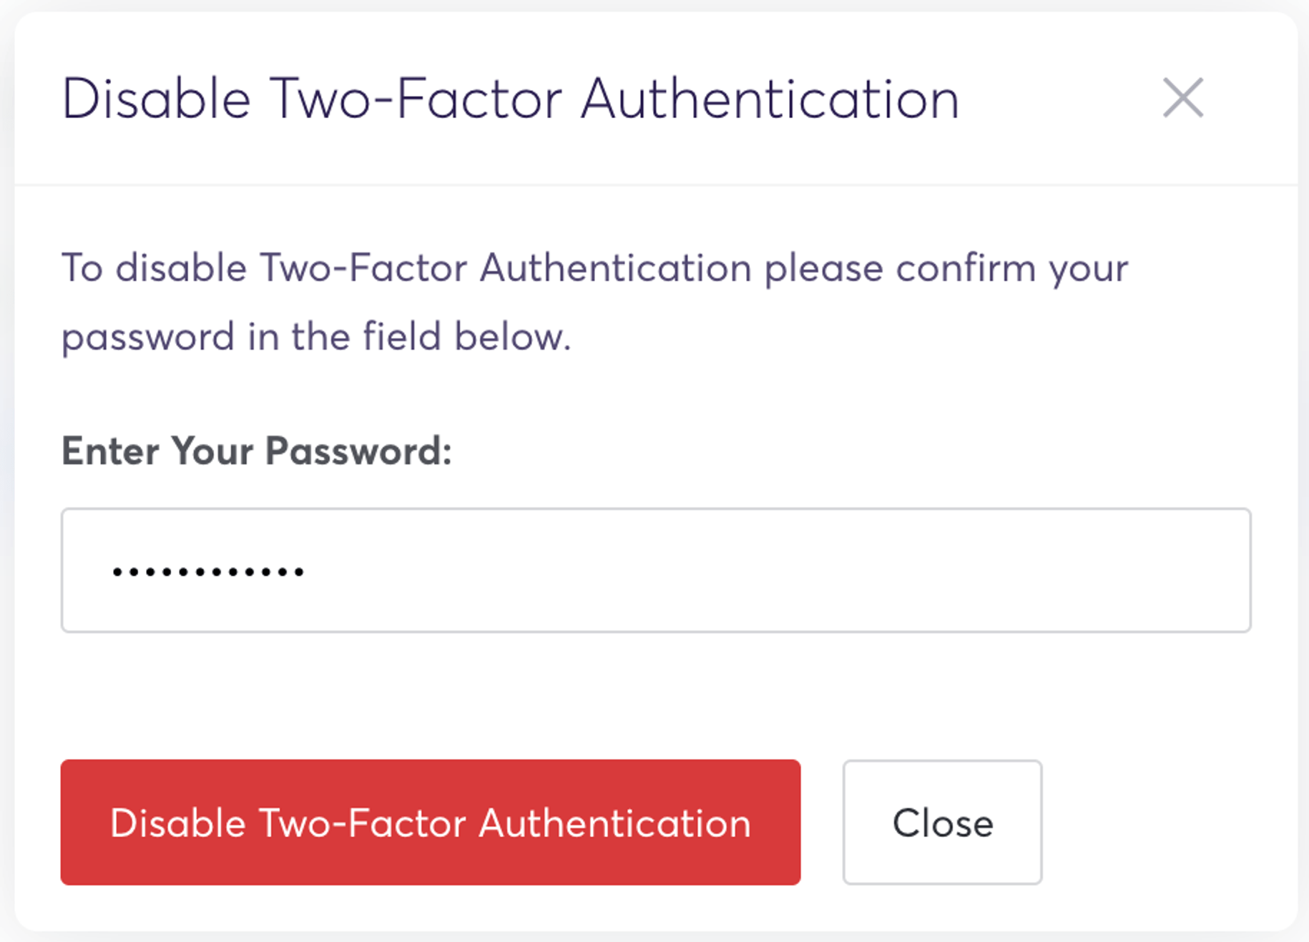Screen dimensions: 1309x942
Task: Select the X icon in dialog header
Action: [x=1182, y=98]
